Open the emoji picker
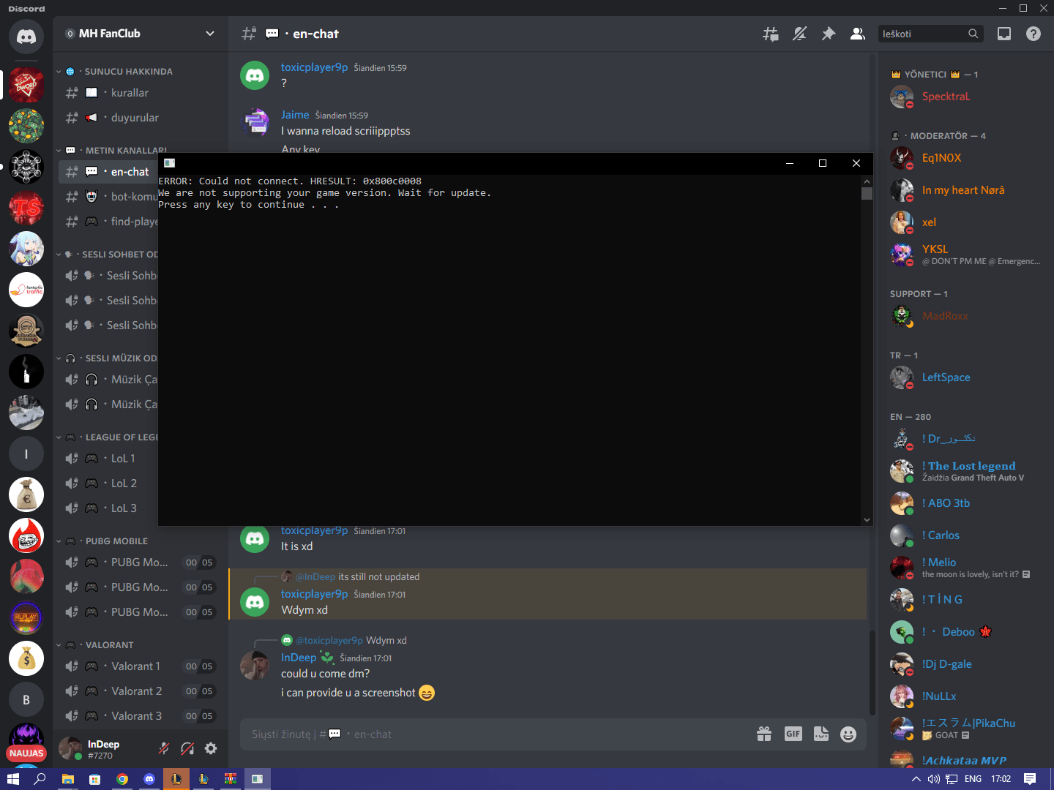Viewport: 1054px width, 790px height. click(848, 734)
